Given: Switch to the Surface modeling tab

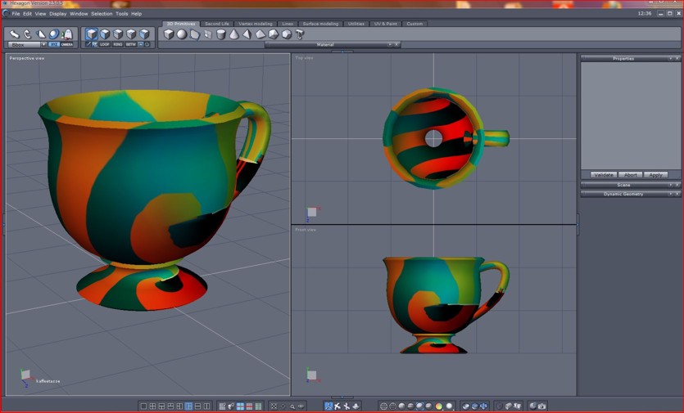Looking at the screenshot, I should (x=320, y=24).
